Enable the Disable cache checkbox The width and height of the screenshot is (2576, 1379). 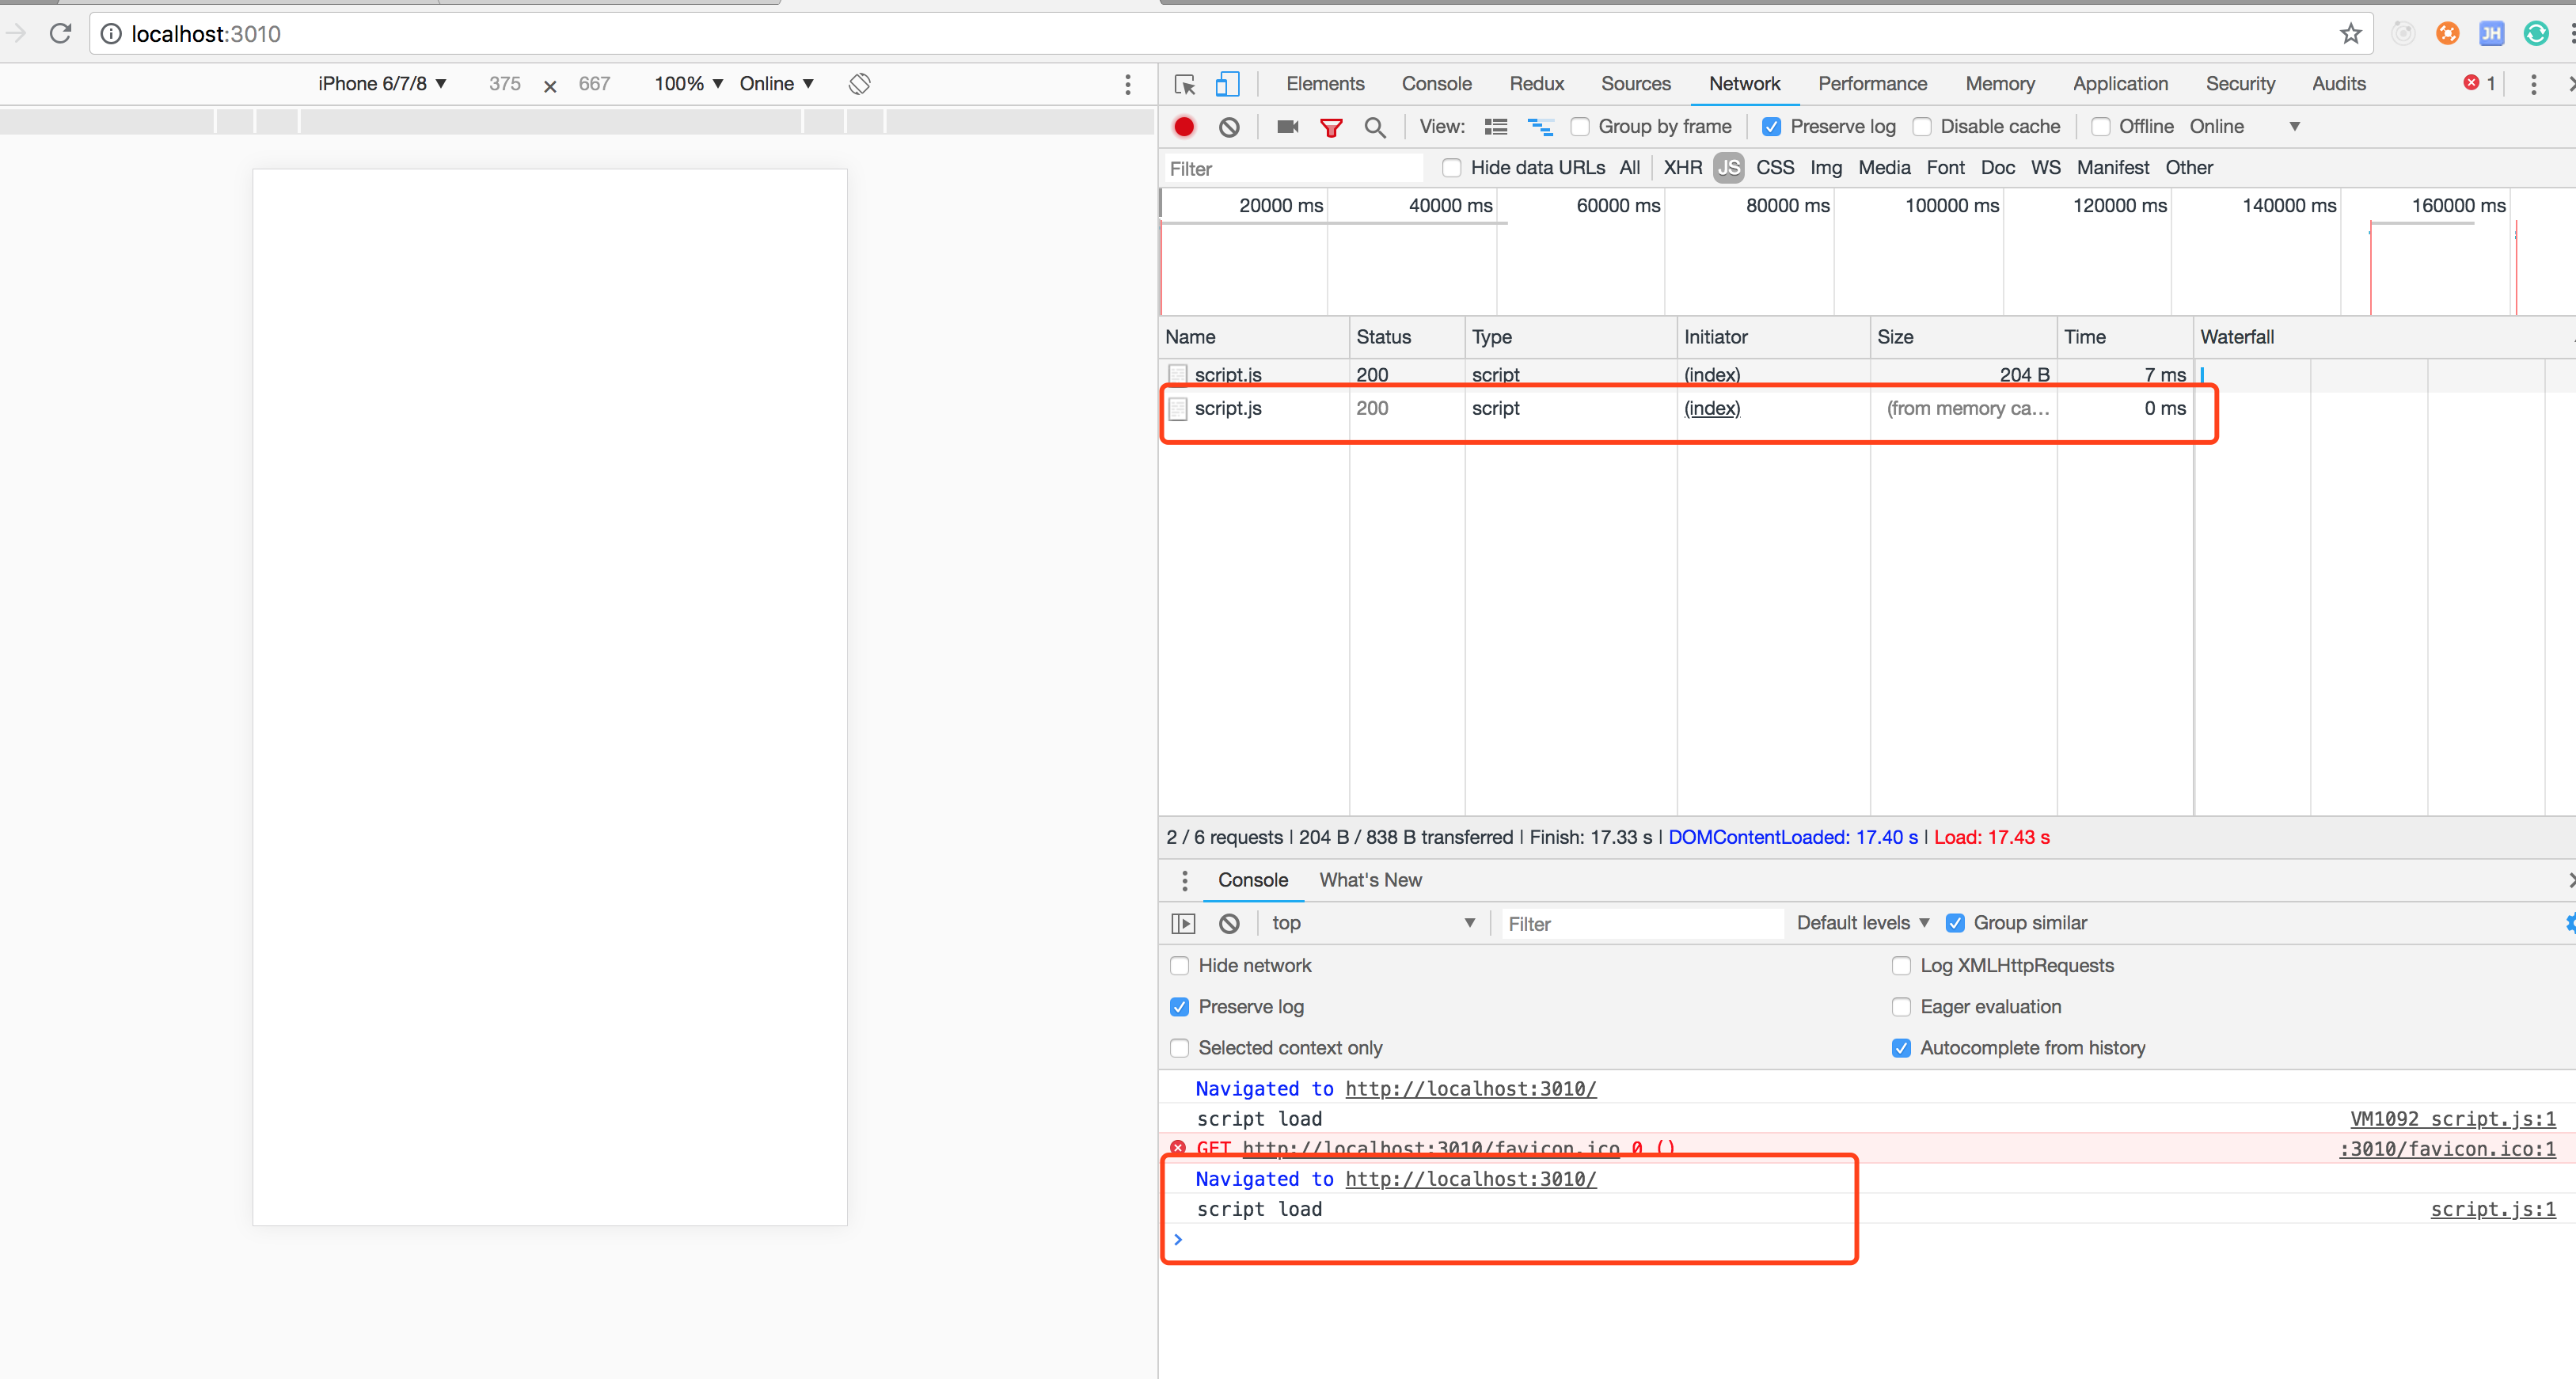(1922, 127)
